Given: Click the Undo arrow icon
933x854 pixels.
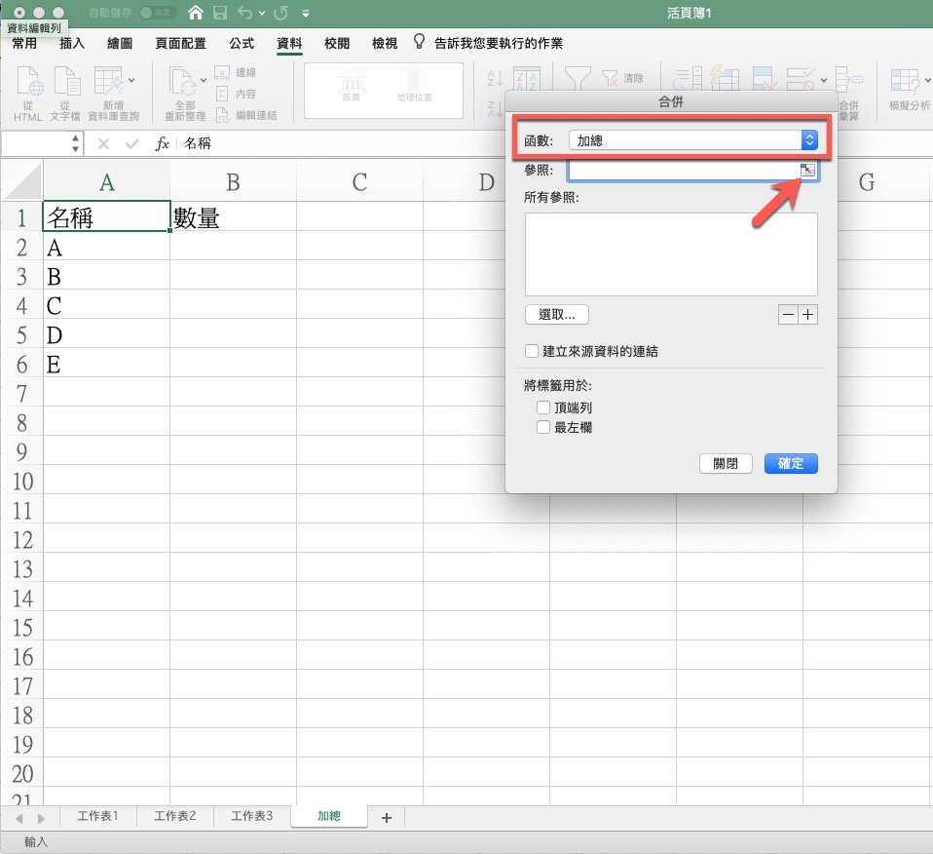Looking at the screenshot, I should (244, 13).
